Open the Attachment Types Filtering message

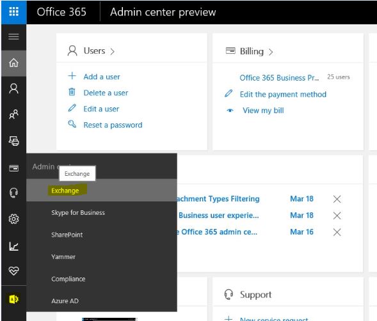[218, 199]
